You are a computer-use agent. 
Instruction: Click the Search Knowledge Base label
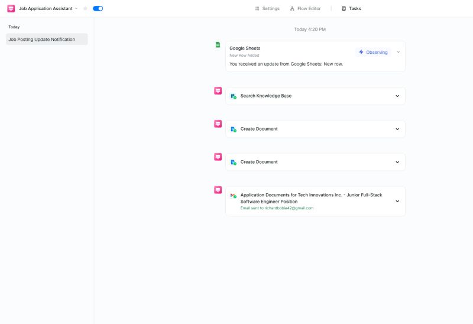coord(265,96)
